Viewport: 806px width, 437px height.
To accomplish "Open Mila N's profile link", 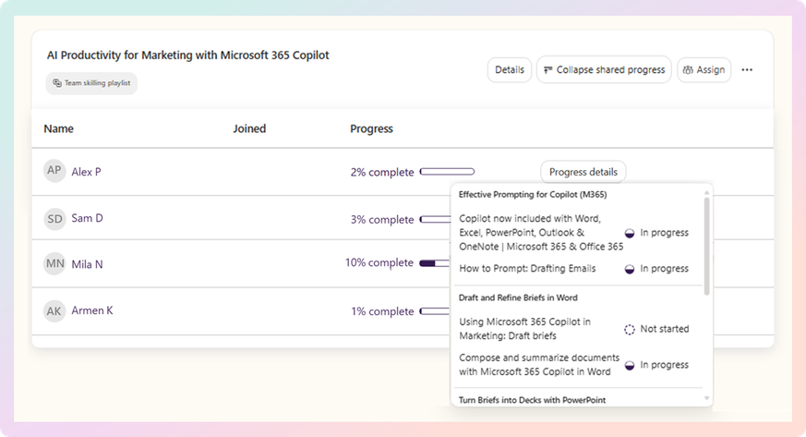I will tap(87, 265).
